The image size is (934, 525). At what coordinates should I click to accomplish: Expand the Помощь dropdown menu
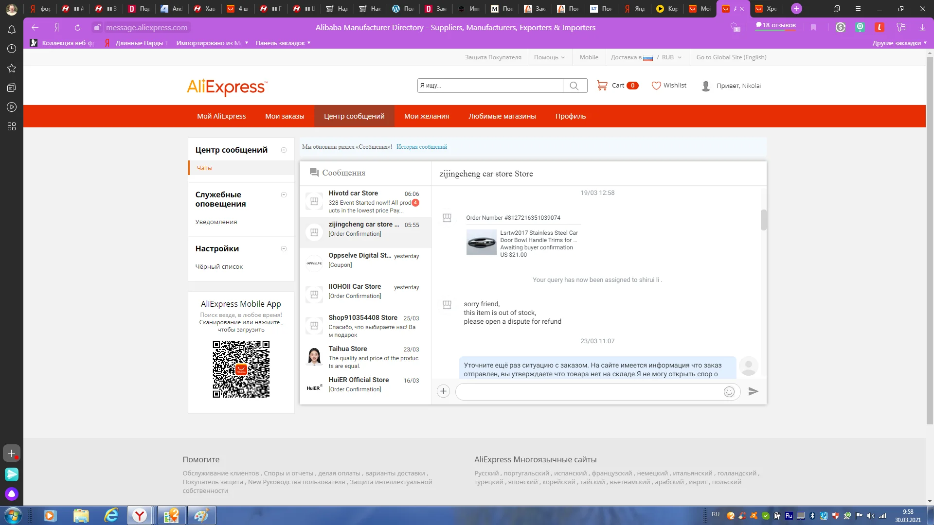549,57
